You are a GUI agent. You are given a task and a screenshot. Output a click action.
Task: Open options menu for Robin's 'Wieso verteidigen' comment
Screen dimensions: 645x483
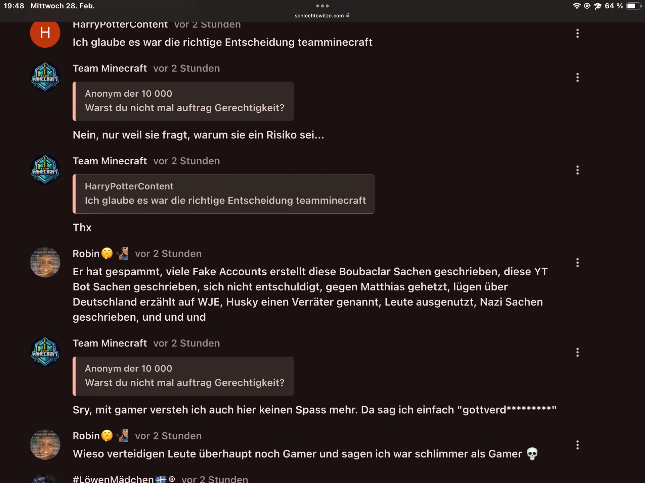click(x=577, y=445)
